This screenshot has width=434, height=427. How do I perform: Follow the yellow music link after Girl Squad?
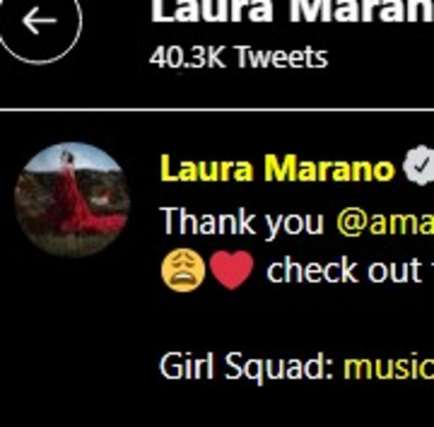tap(388, 365)
